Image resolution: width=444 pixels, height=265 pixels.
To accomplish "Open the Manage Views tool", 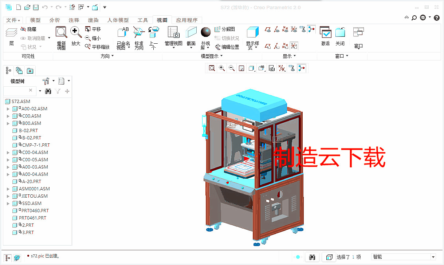I will coord(173,36).
